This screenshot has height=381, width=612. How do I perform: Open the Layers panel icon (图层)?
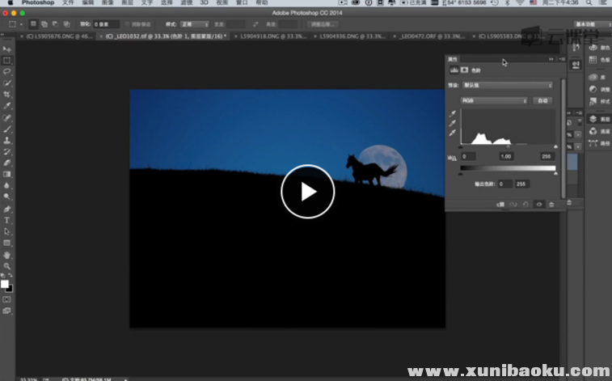[x=597, y=119]
